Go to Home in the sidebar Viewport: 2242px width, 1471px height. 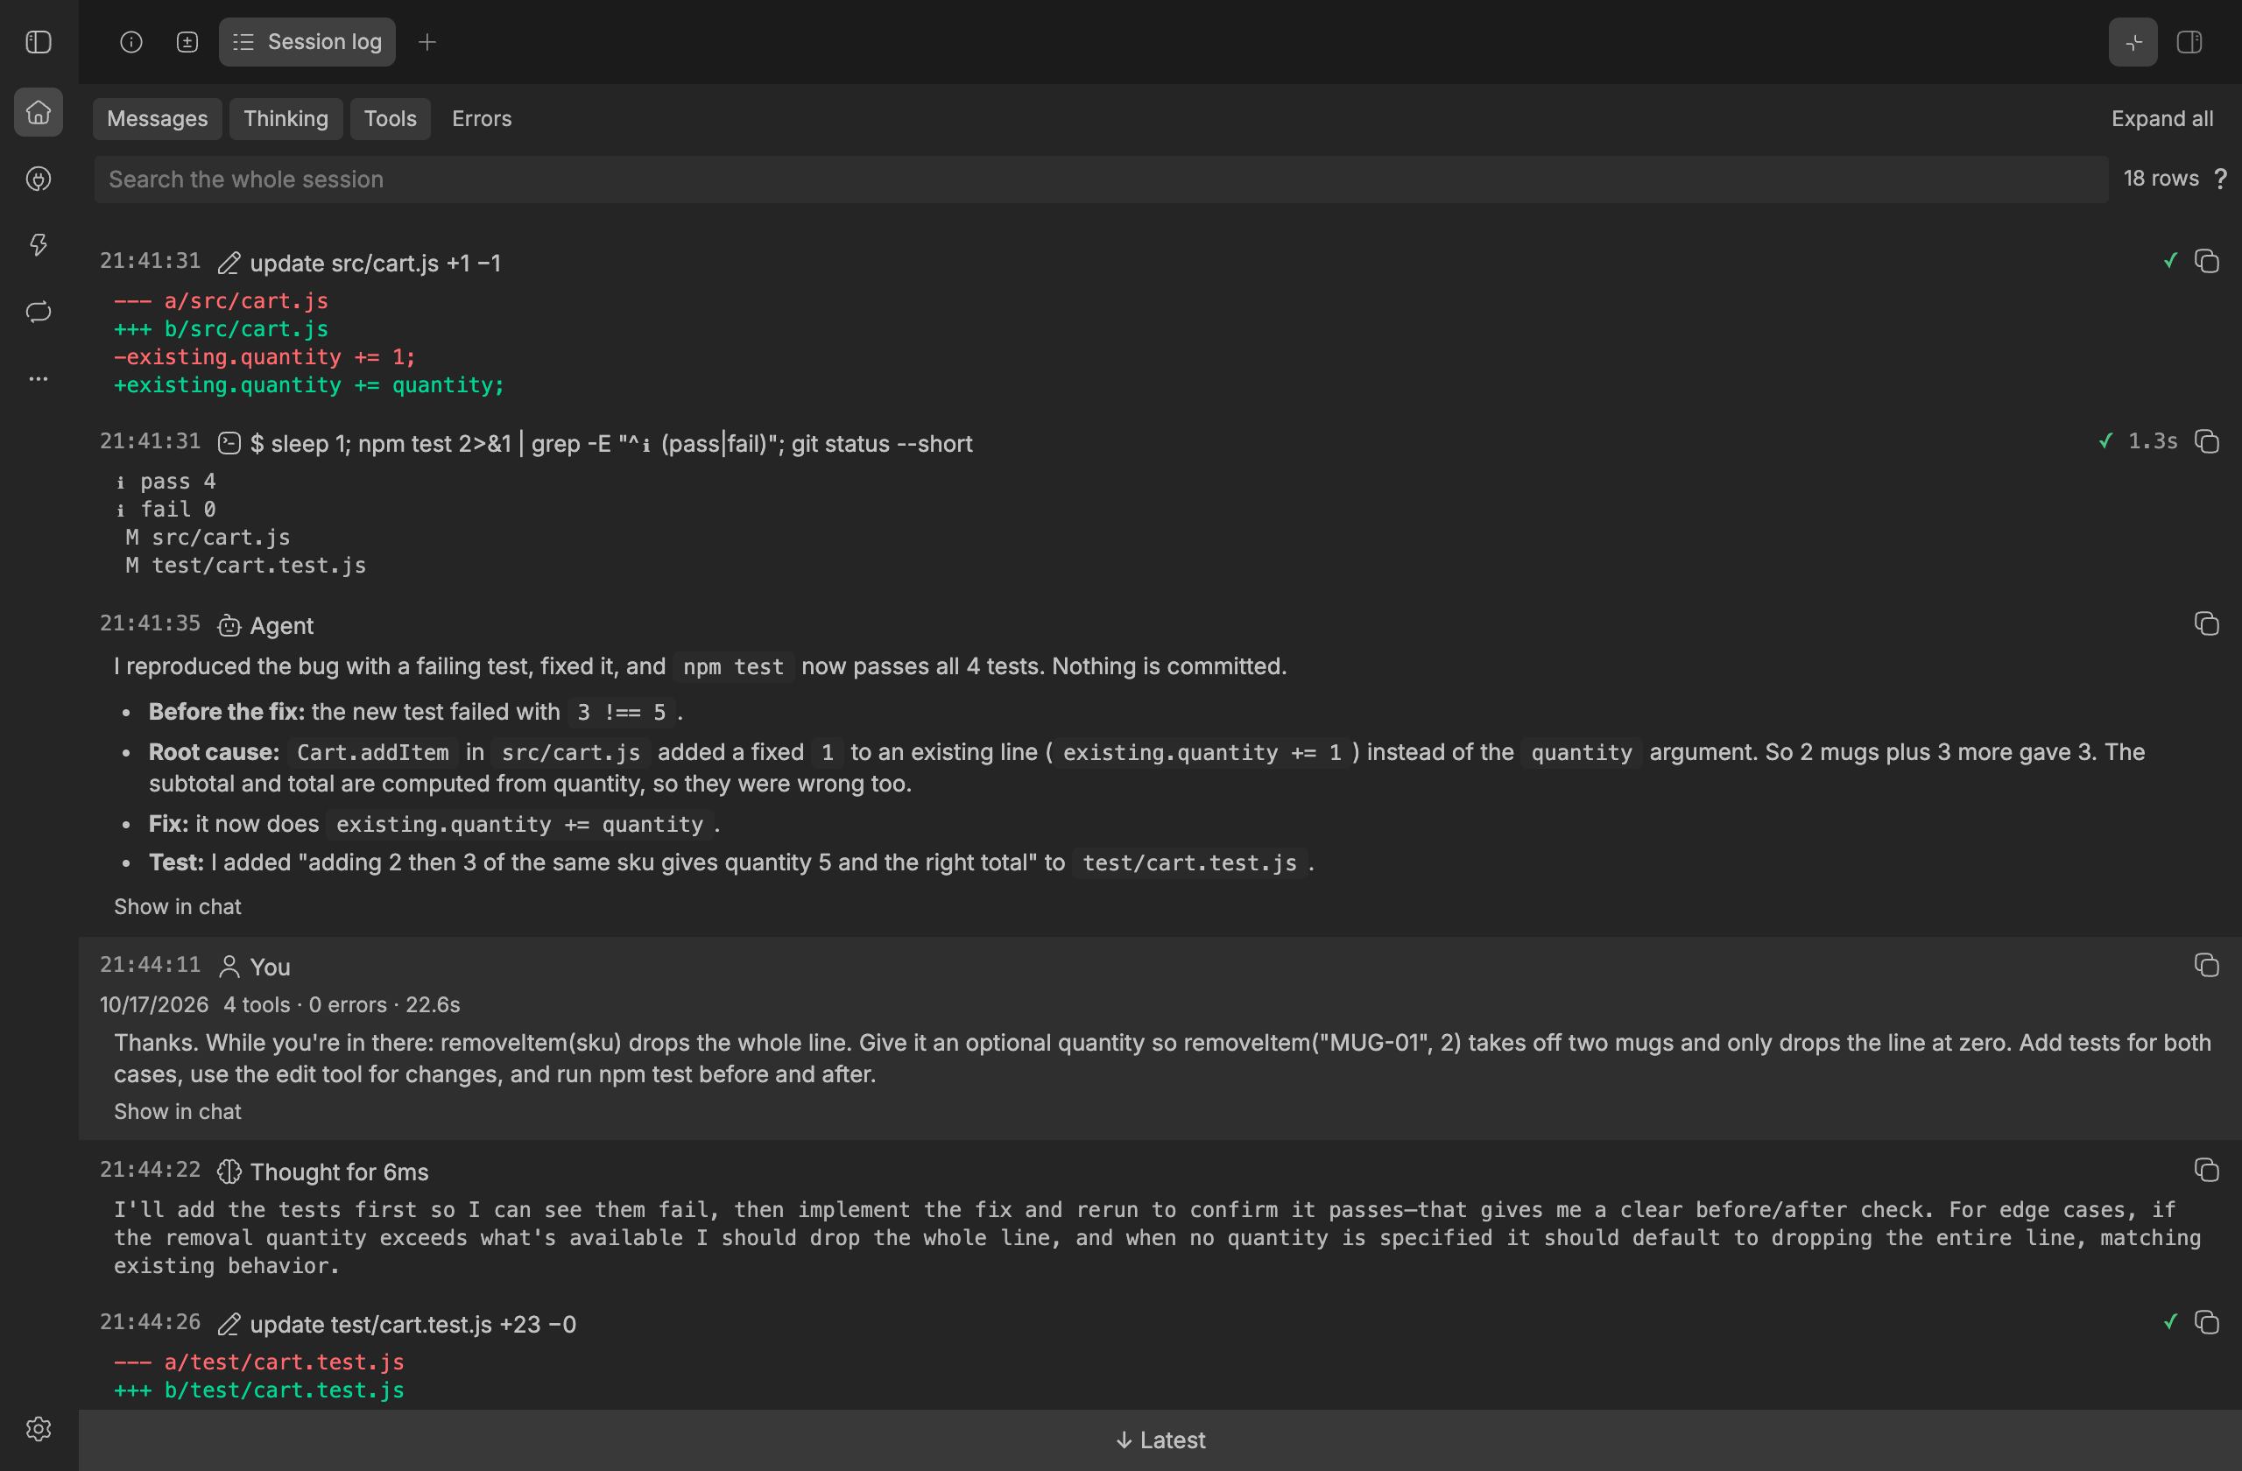point(39,112)
